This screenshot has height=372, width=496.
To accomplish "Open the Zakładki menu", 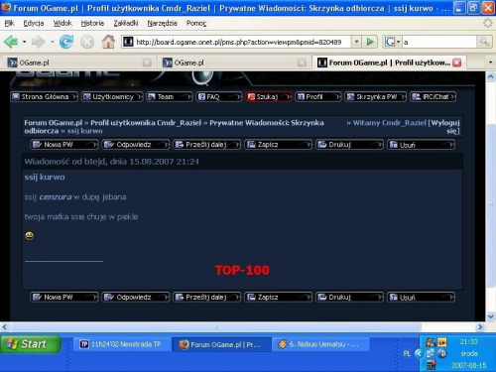I will click(x=126, y=23).
